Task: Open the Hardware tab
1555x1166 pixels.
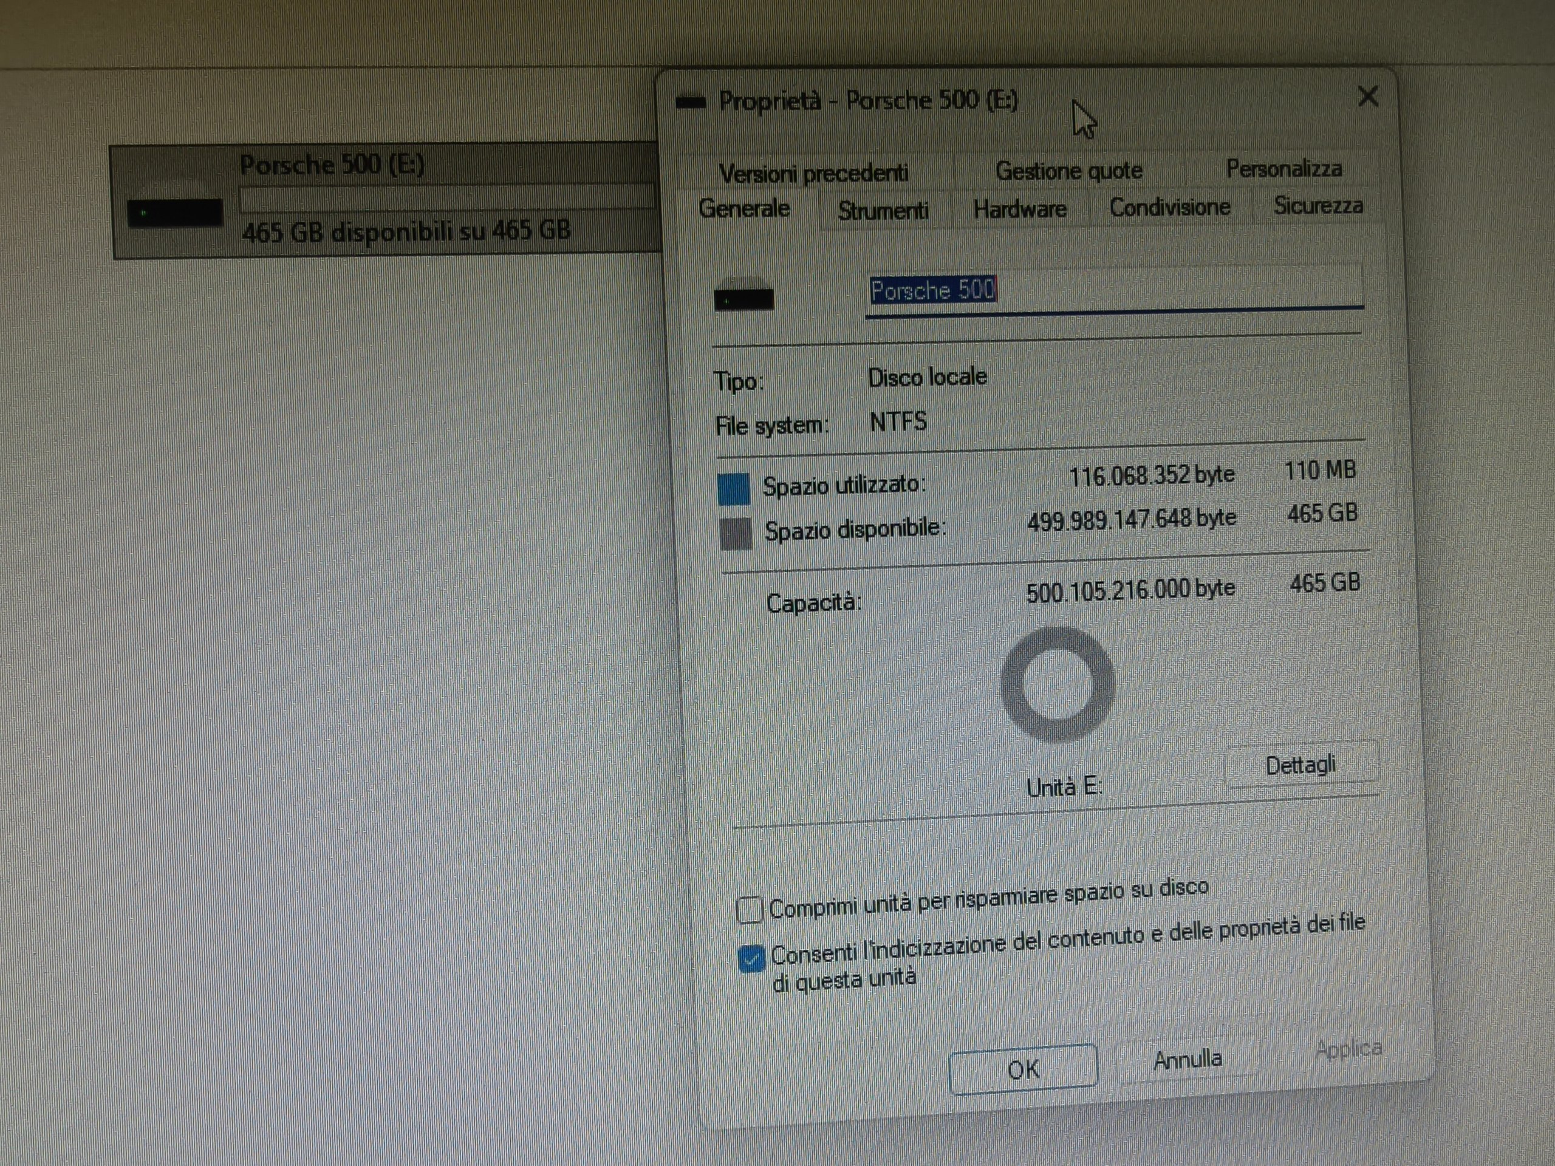Action: pyautogui.click(x=1019, y=209)
